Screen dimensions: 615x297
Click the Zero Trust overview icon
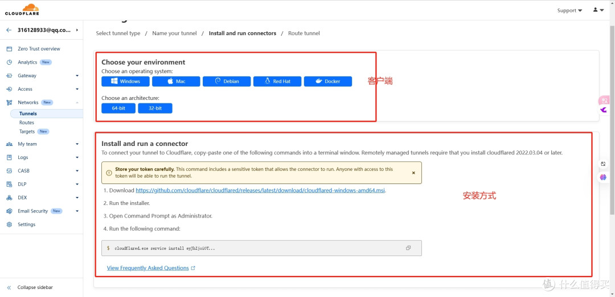[x=10, y=49]
